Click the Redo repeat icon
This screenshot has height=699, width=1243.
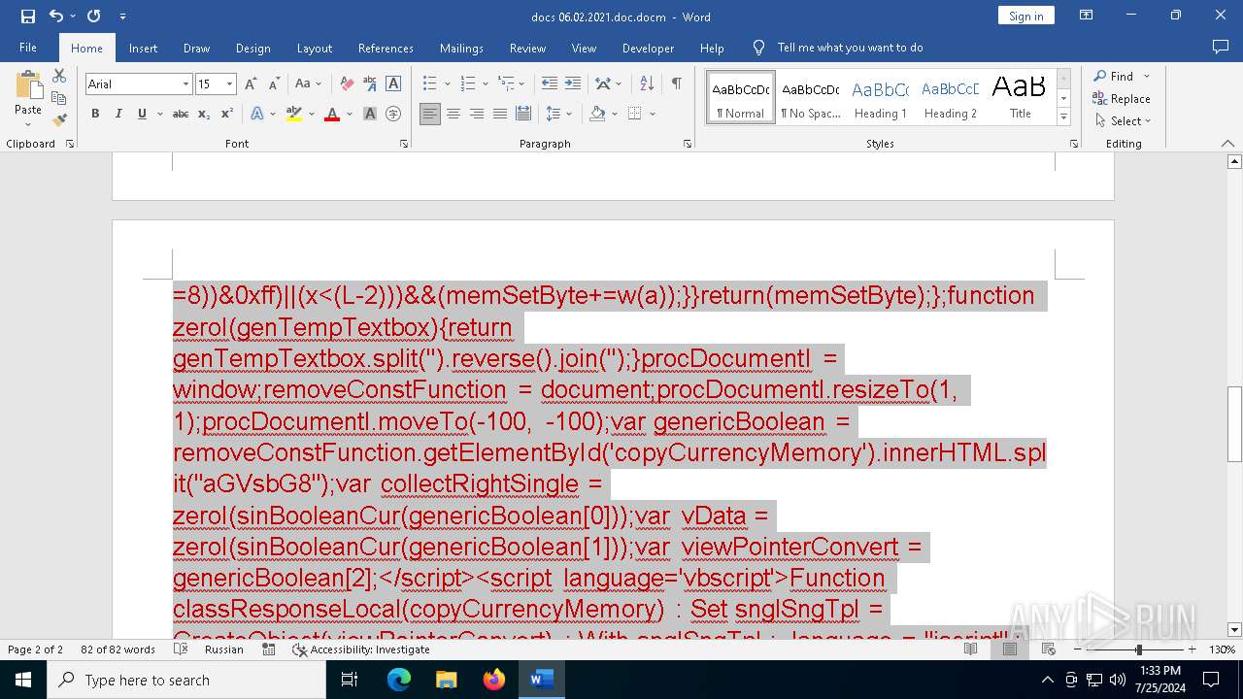click(x=93, y=17)
